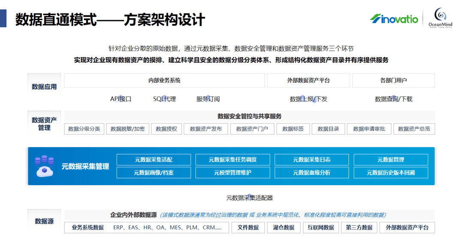Select the 数据分级分类 box
463x242 pixels.
(x=84, y=129)
